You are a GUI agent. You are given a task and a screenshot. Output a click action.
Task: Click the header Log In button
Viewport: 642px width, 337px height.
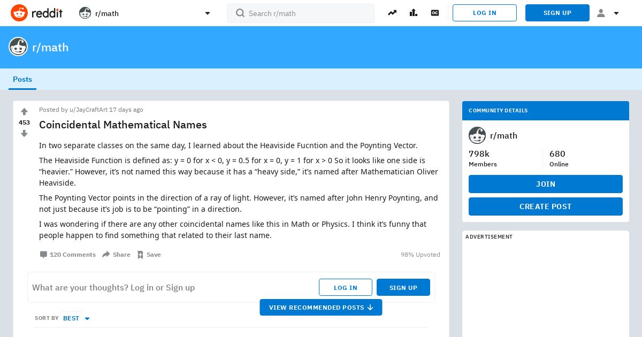485,13
